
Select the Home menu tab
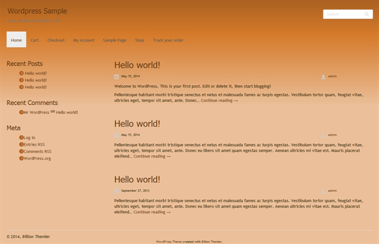tap(16, 39)
